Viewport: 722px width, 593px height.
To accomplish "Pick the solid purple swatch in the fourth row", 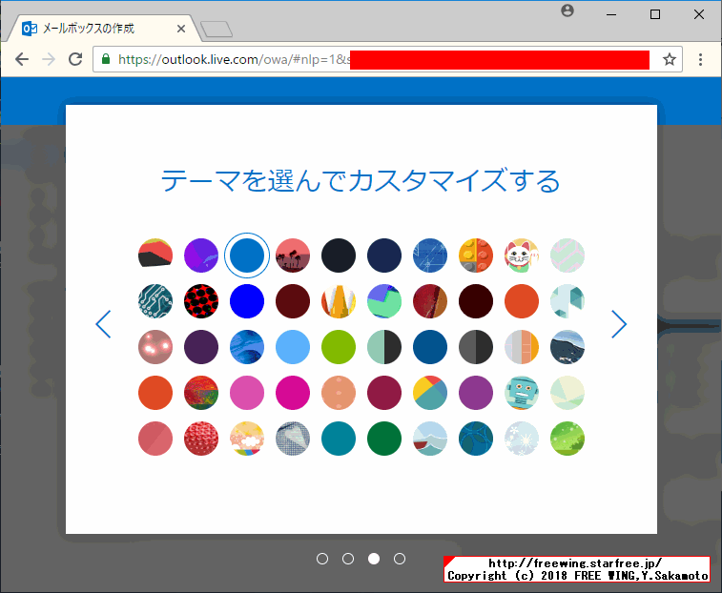I will (476, 393).
